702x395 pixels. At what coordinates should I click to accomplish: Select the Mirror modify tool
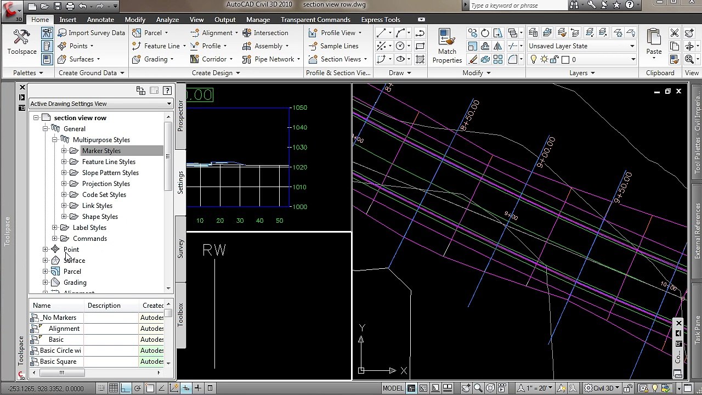pos(498,46)
